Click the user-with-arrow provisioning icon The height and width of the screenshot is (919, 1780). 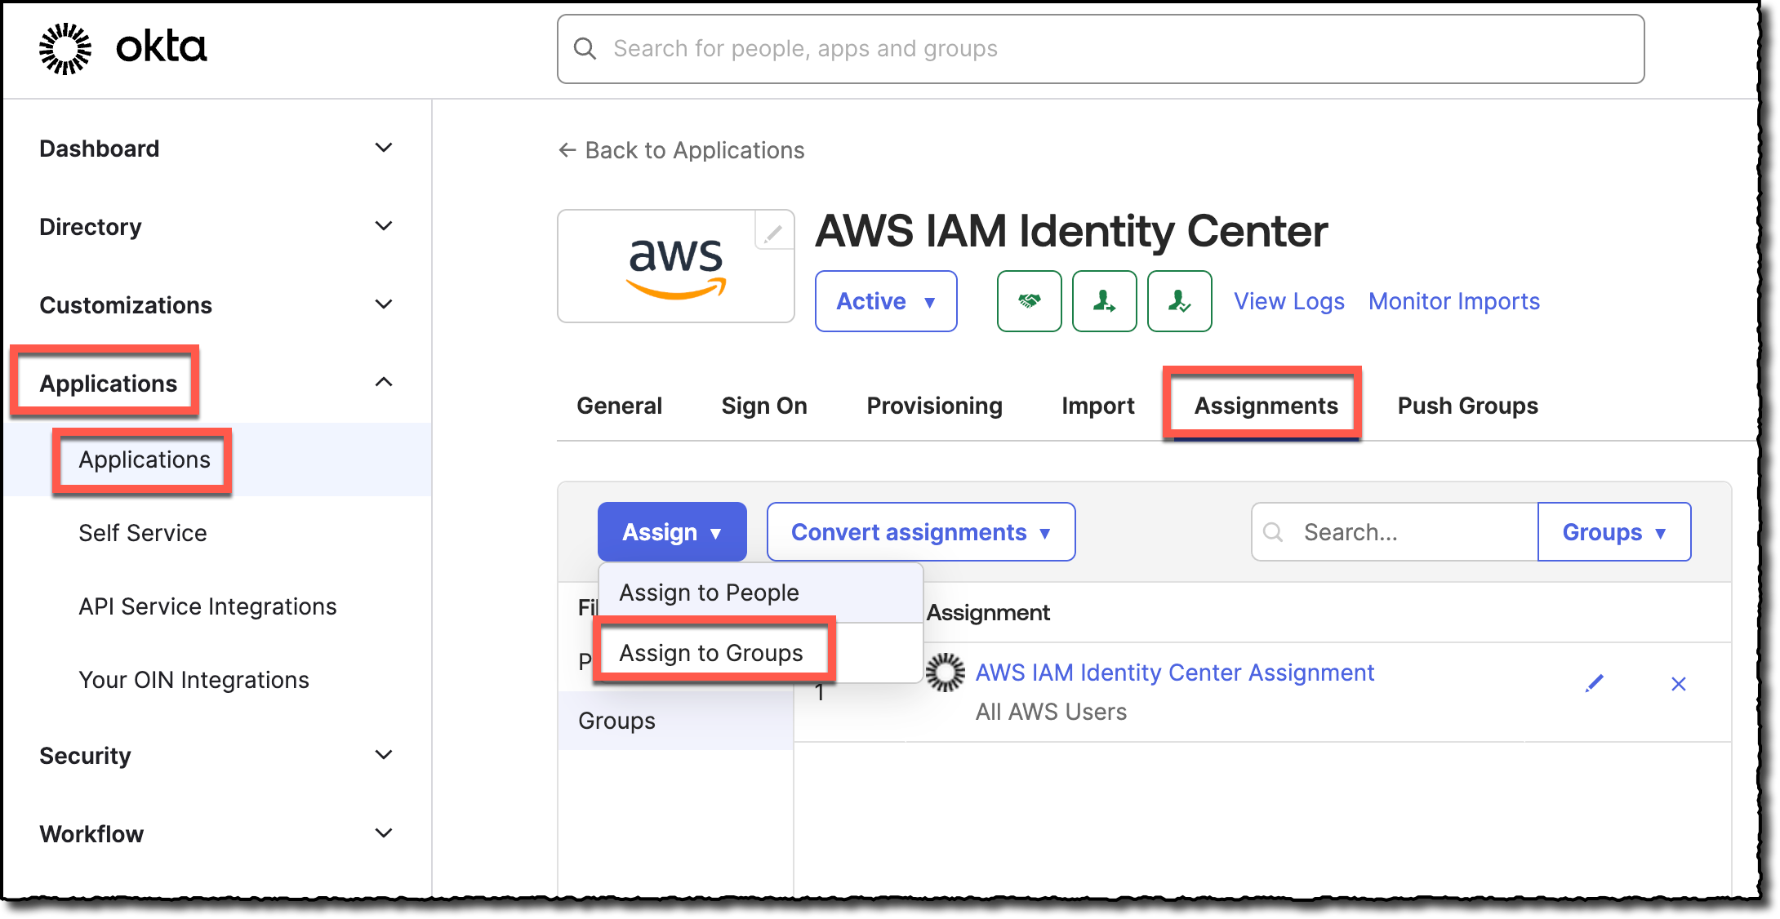click(x=1104, y=301)
